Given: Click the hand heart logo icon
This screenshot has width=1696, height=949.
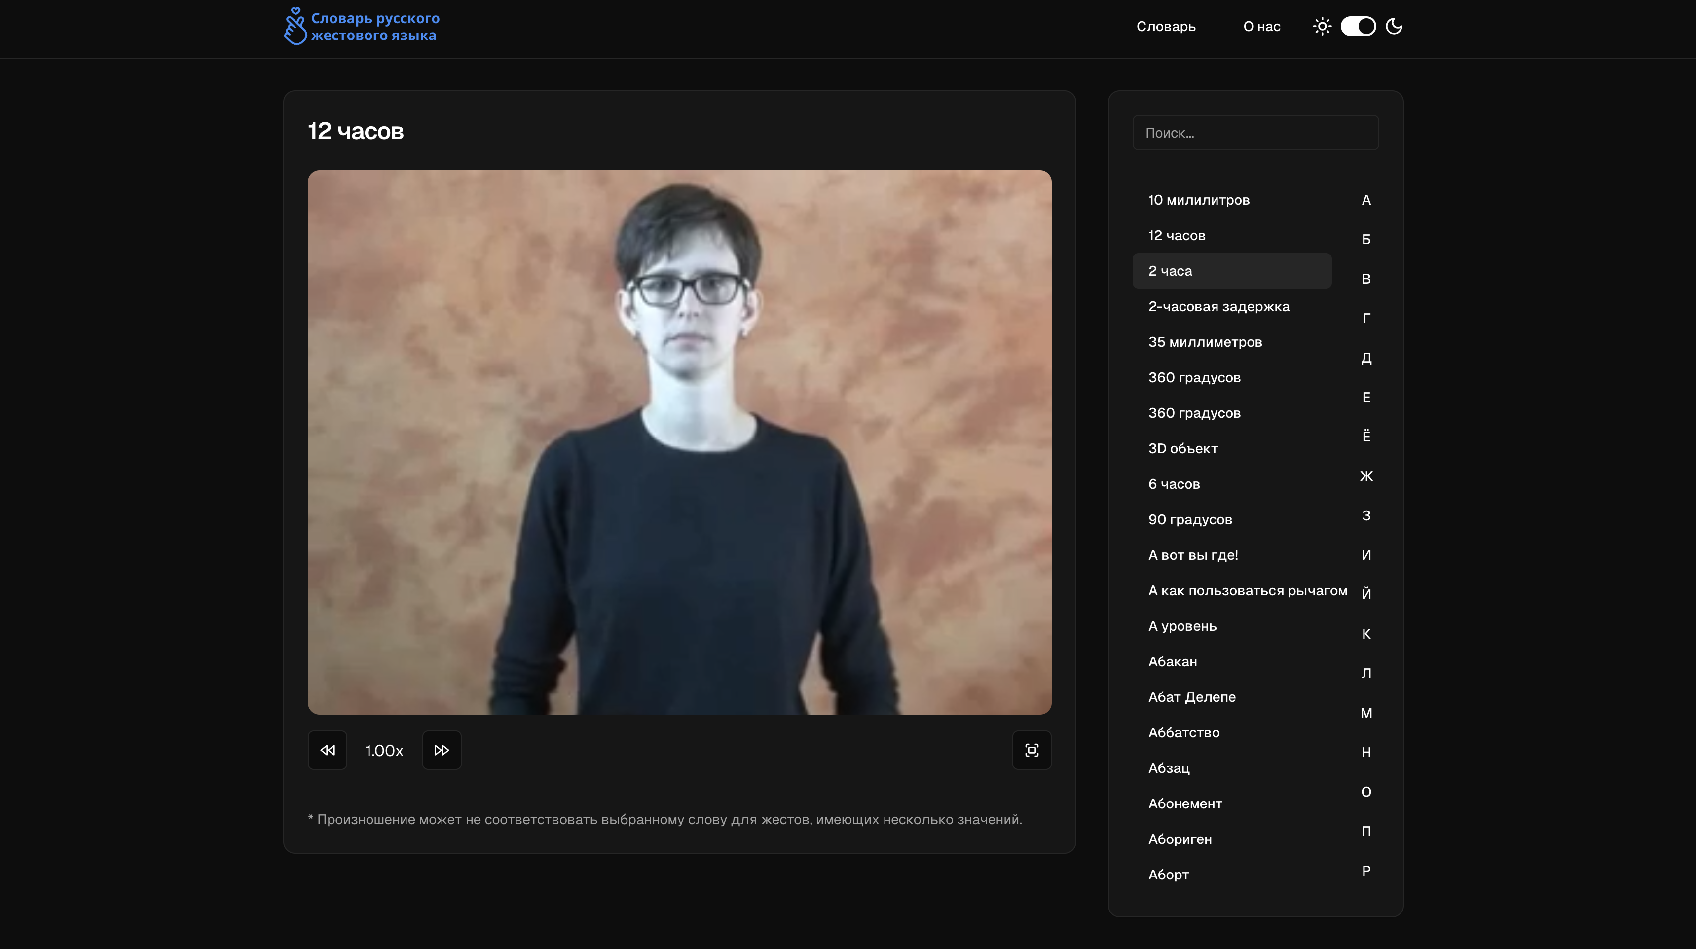Looking at the screenshot, I should point(295,26).
